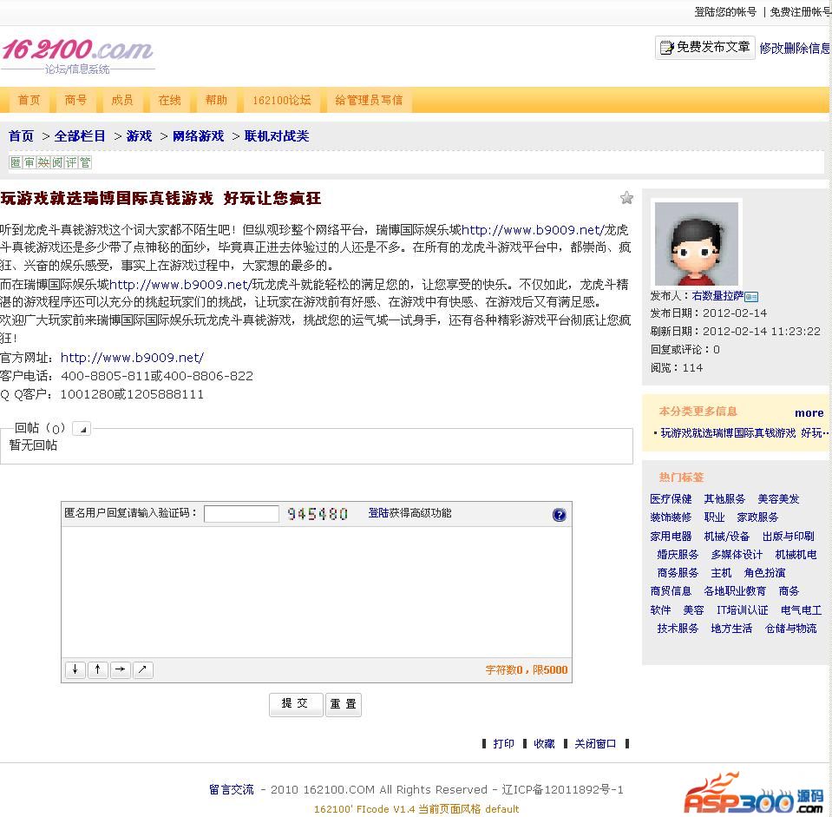Image resolution: width=832 pixels, height=817 pixels.
Task: Click the 945480 captcha image
Action: 318,514
